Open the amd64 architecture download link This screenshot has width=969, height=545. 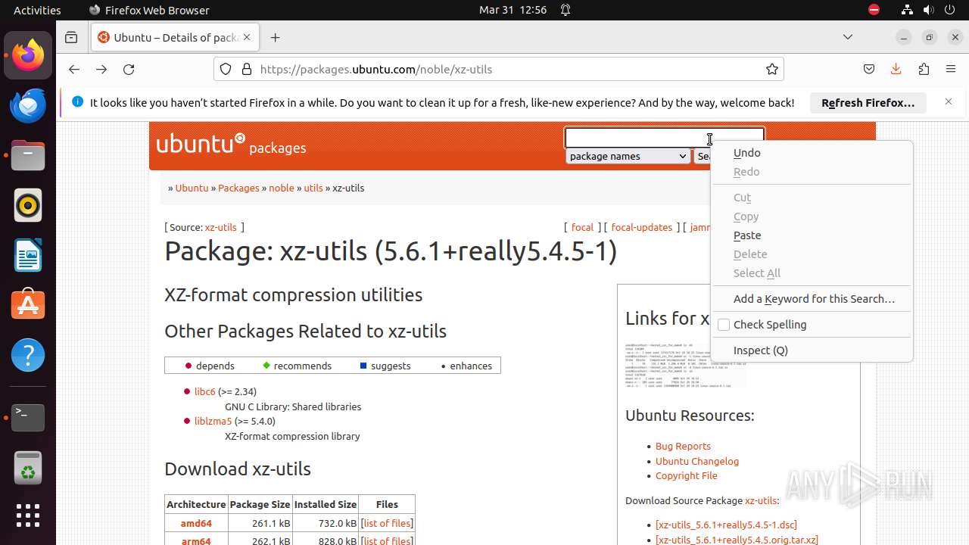pyautogui.click(x=196, y=523)
